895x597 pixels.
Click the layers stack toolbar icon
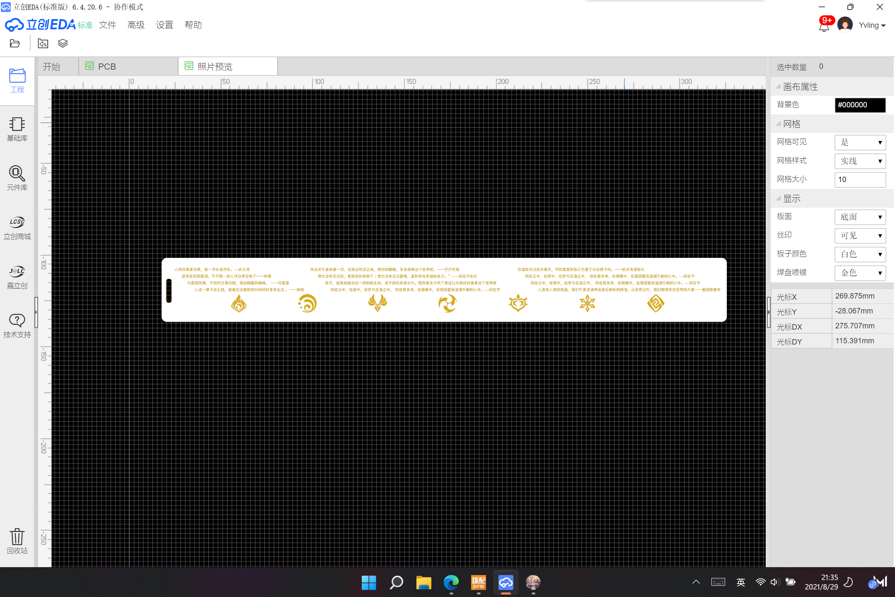[63, 43]
